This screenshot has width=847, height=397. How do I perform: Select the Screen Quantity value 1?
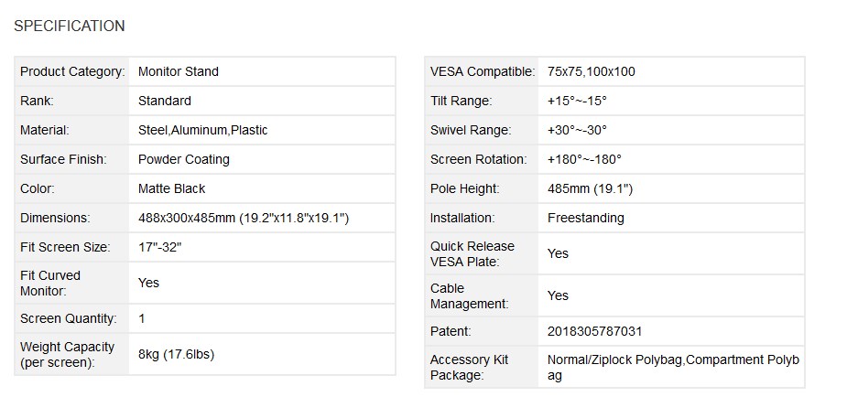[x=142, y=318]
